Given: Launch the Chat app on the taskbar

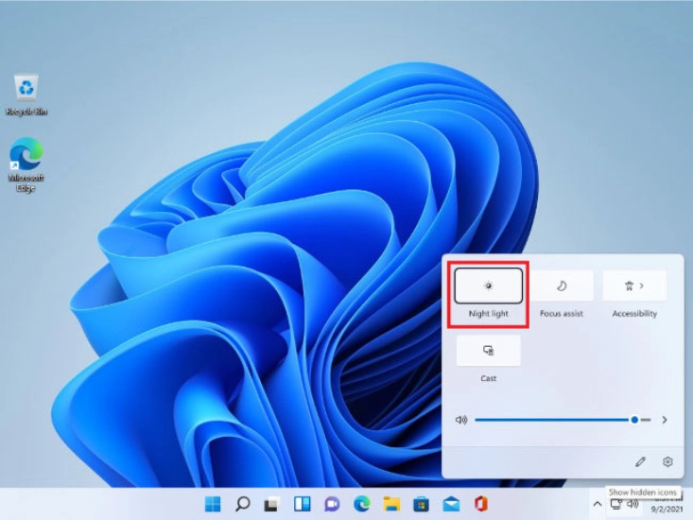Looking at the screenshot, I should click(332, 504).
